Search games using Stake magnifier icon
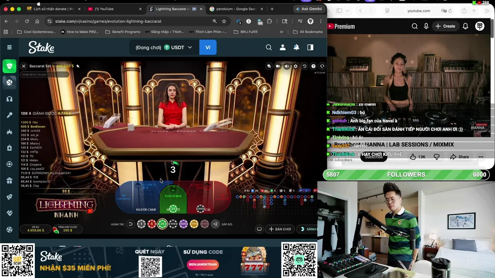This screenshot has height=278, width=495. pyautogui.click(x=269, y=47)
